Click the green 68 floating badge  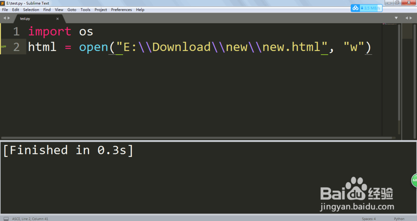pos(414,180)
